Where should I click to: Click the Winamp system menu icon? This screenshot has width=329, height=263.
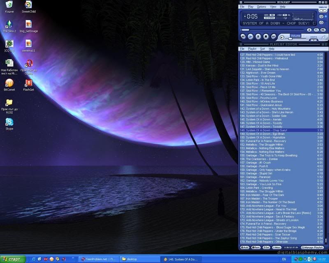(x=241, y=2)
